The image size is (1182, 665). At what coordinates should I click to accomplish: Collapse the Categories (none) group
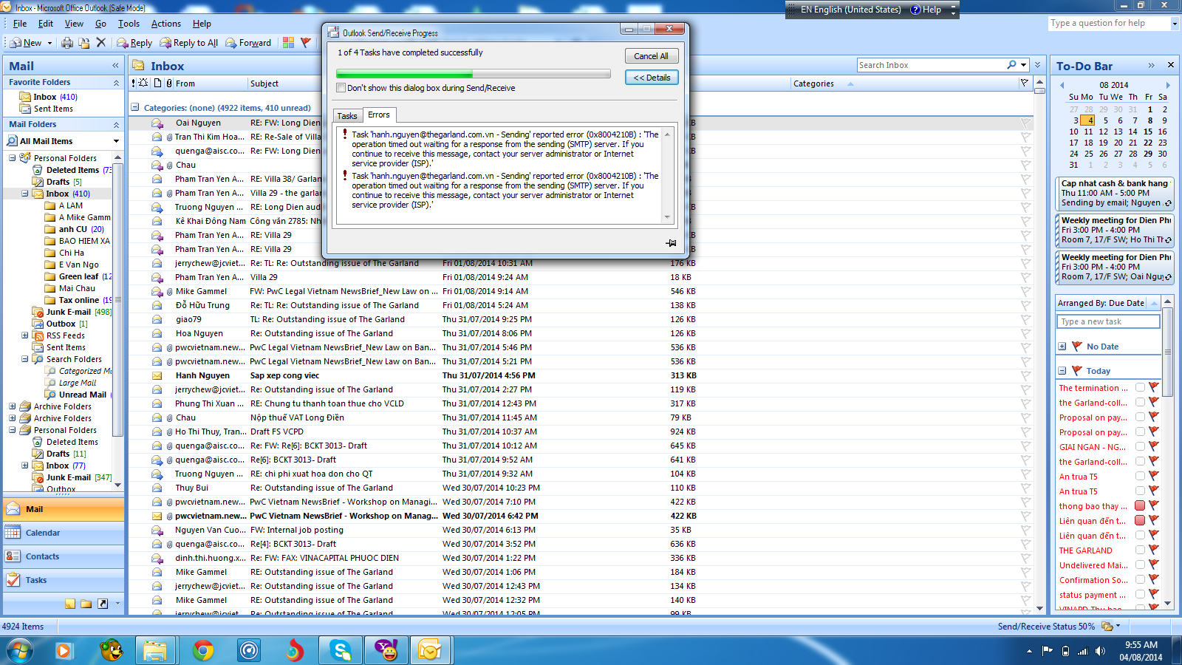click(x=135, y=107)
